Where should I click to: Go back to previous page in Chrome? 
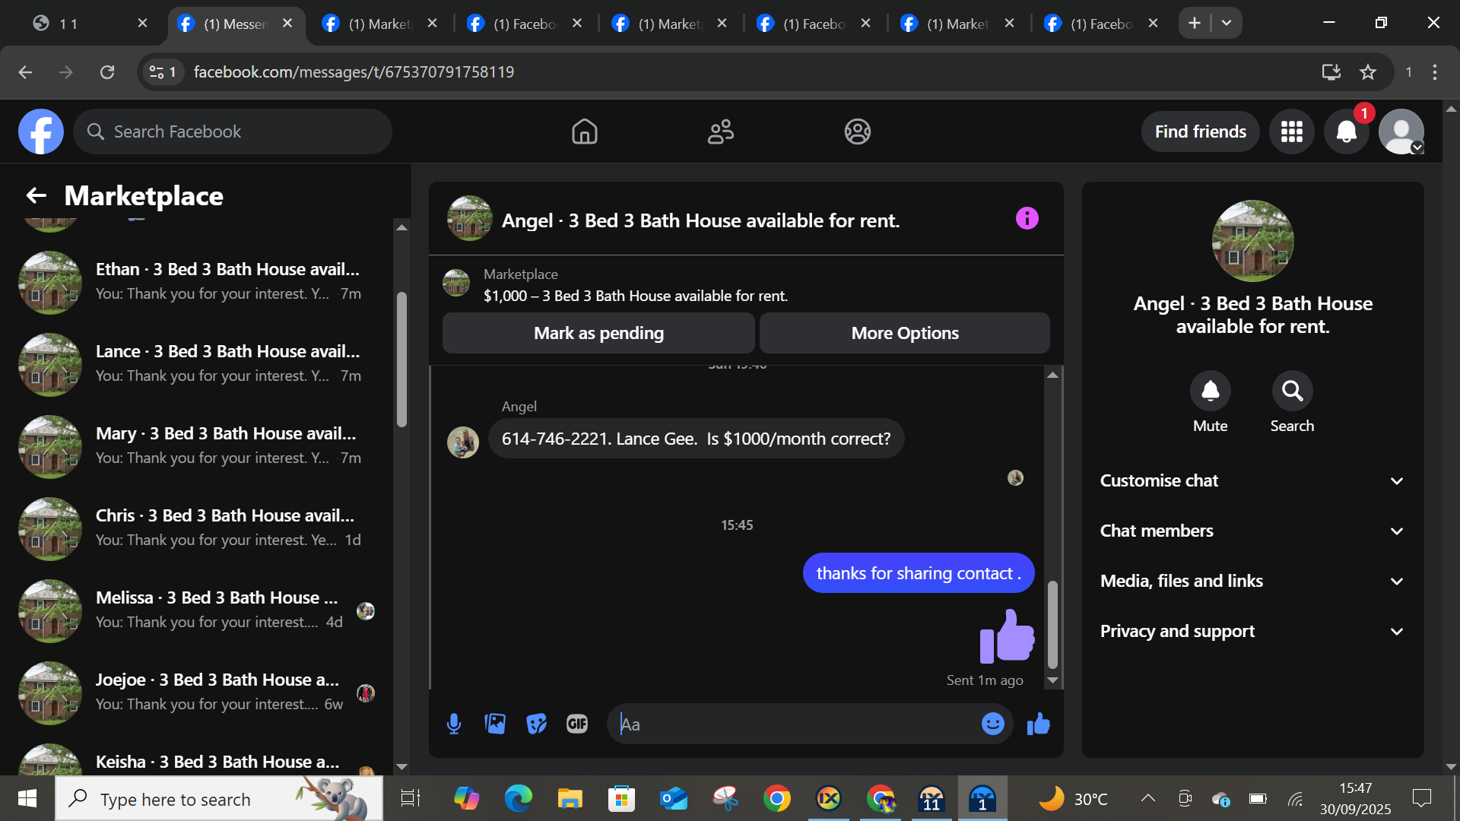25,72
